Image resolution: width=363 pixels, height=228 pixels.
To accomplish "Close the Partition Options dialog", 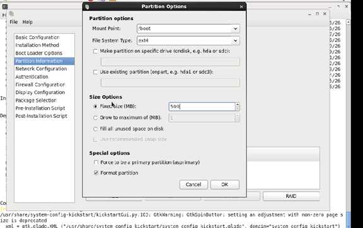I will tap(241, 7).
